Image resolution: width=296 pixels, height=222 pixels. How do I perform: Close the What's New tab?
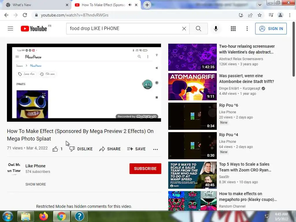click(67, 5)
